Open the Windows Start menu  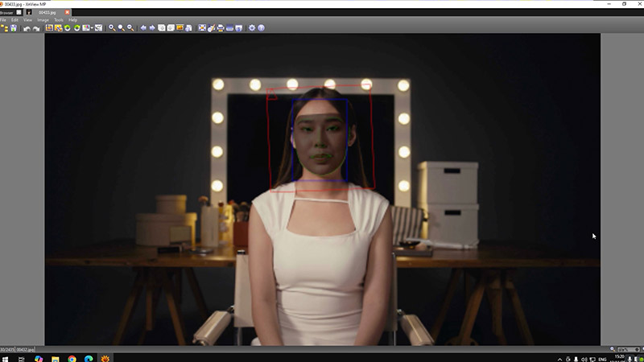click(5, 359)
